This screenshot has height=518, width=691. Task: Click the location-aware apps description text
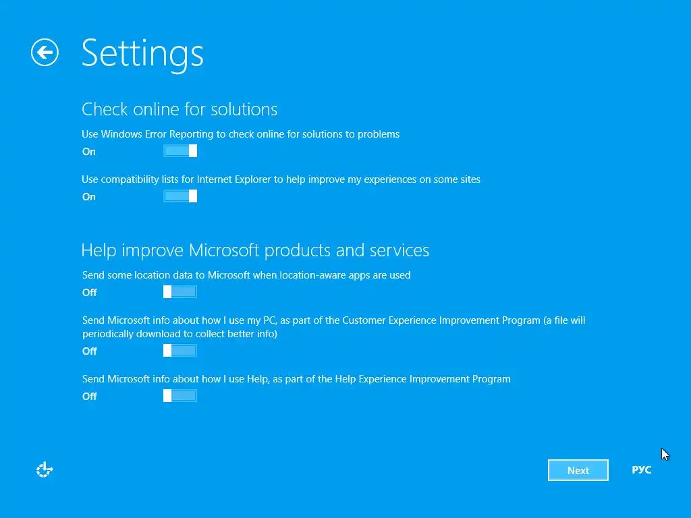[246, 275]
